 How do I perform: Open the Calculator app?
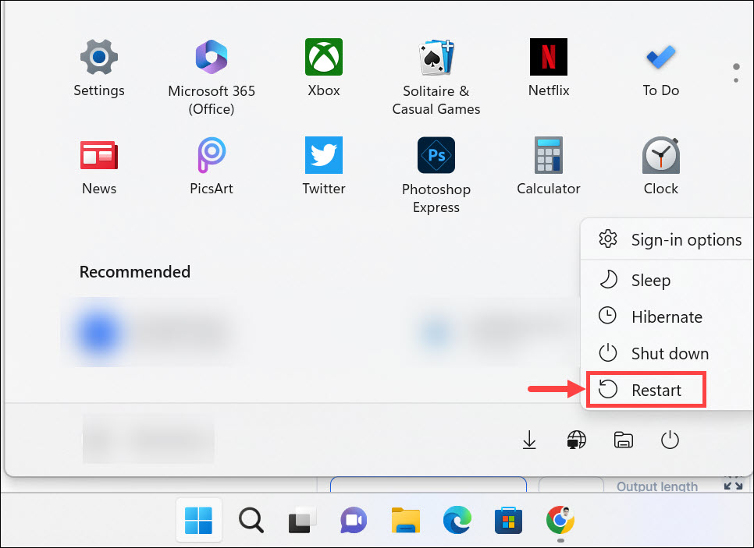(548, 166)
